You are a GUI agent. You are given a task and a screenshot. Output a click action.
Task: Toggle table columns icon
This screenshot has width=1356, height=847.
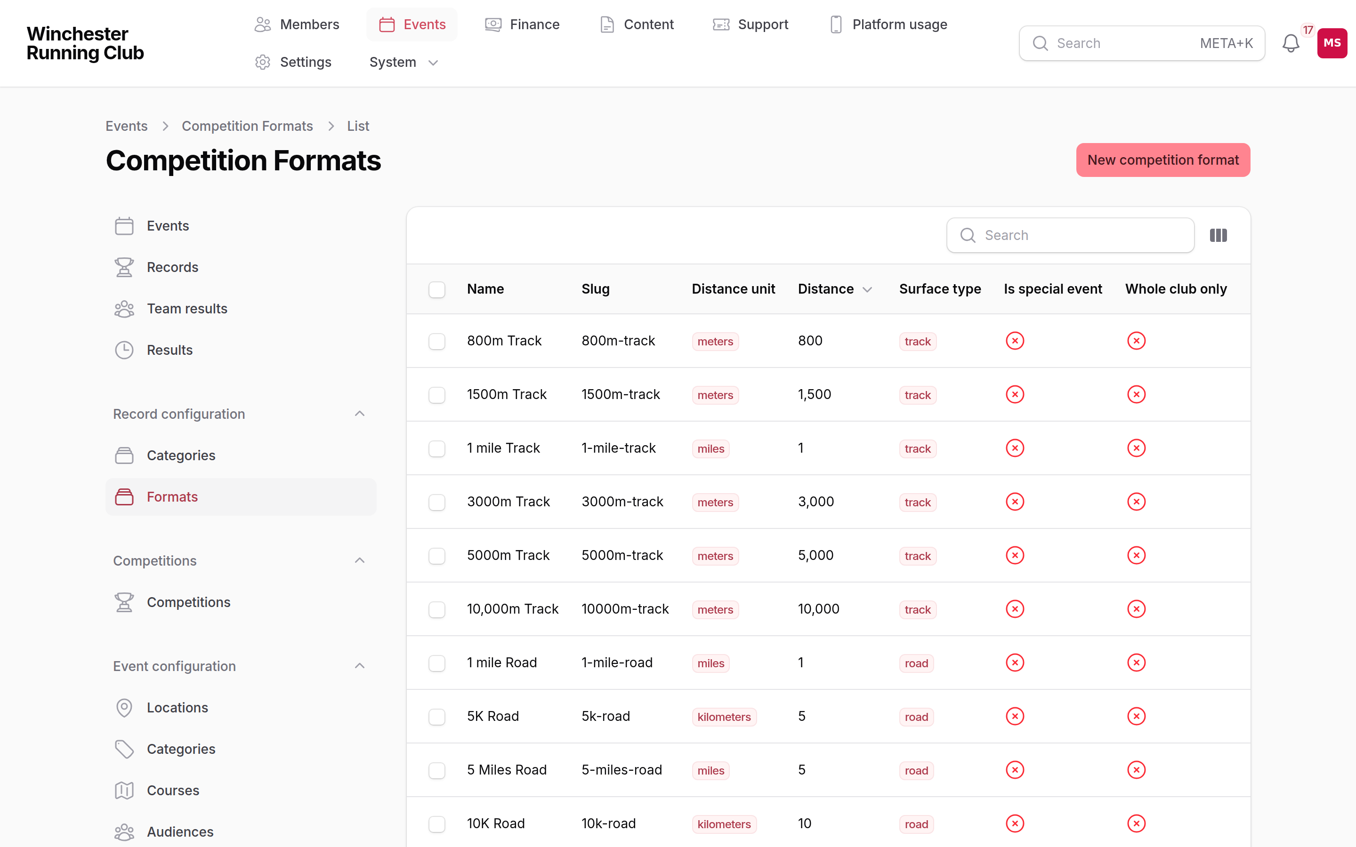pos(1218,235)
